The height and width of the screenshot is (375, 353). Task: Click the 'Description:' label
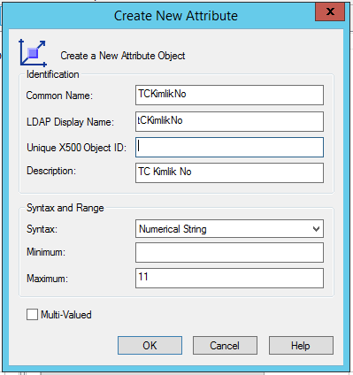click(51, 171)
